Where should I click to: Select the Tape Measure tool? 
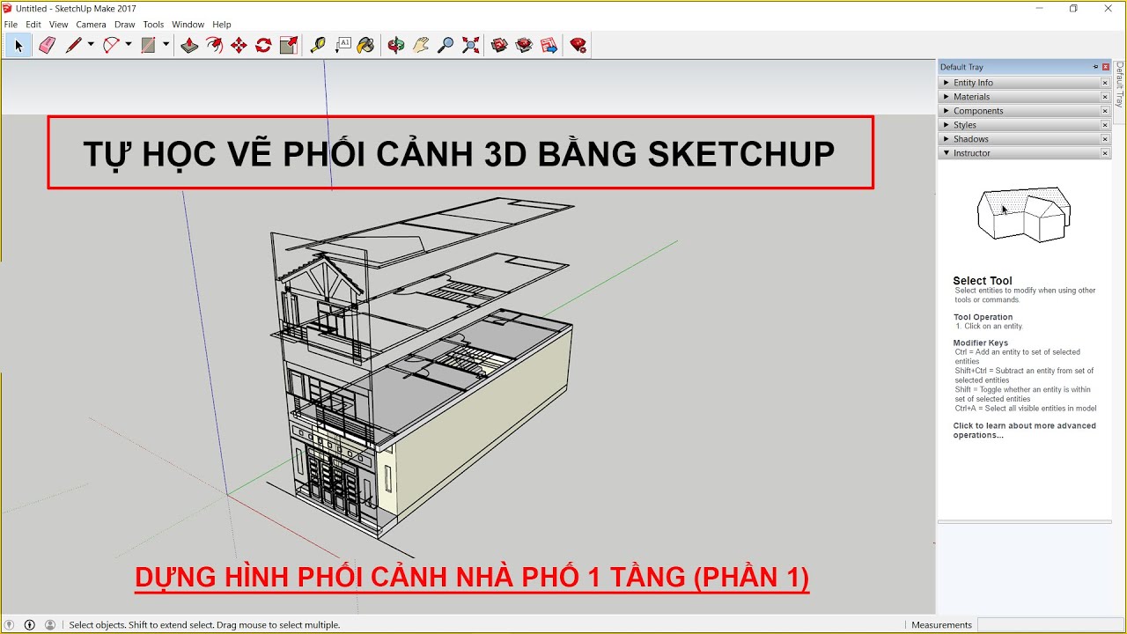[x=317, y=45]
